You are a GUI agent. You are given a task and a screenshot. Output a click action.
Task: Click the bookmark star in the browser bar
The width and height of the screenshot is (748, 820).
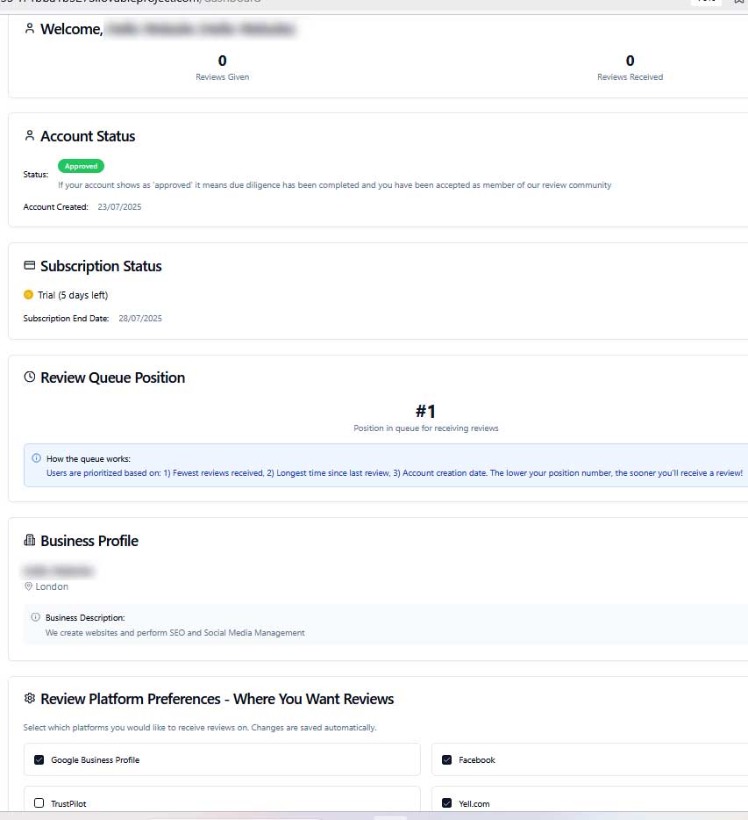(738, 2)
